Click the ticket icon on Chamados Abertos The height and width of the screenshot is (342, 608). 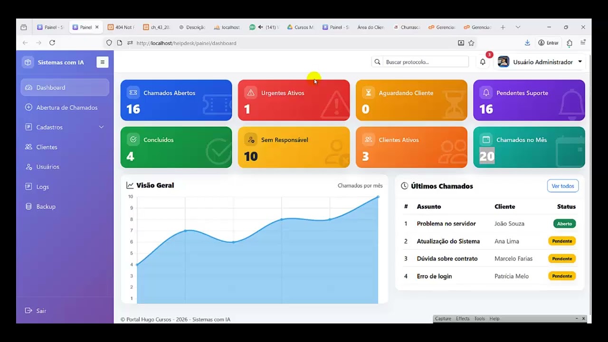(133, 93)
